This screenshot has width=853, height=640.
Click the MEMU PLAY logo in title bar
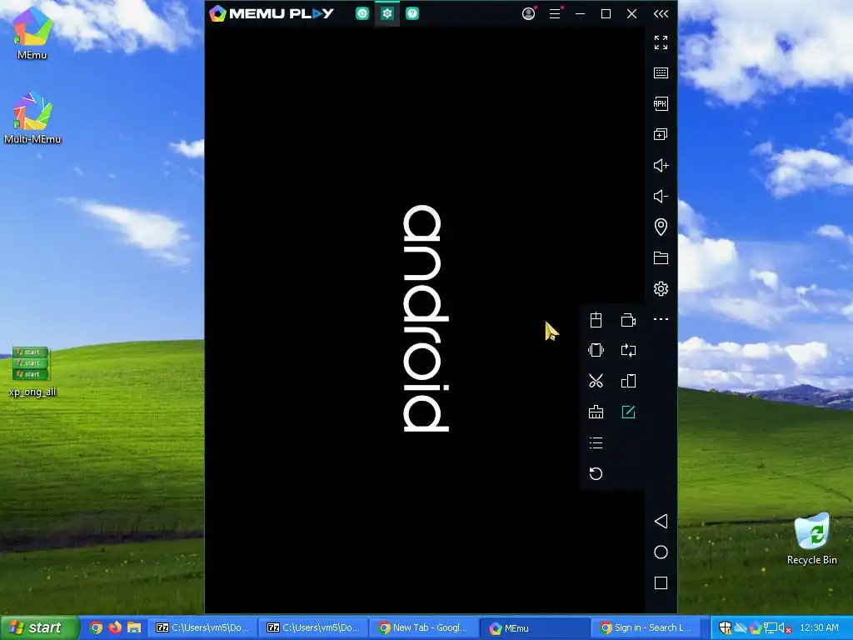click(x=272, y=13)
